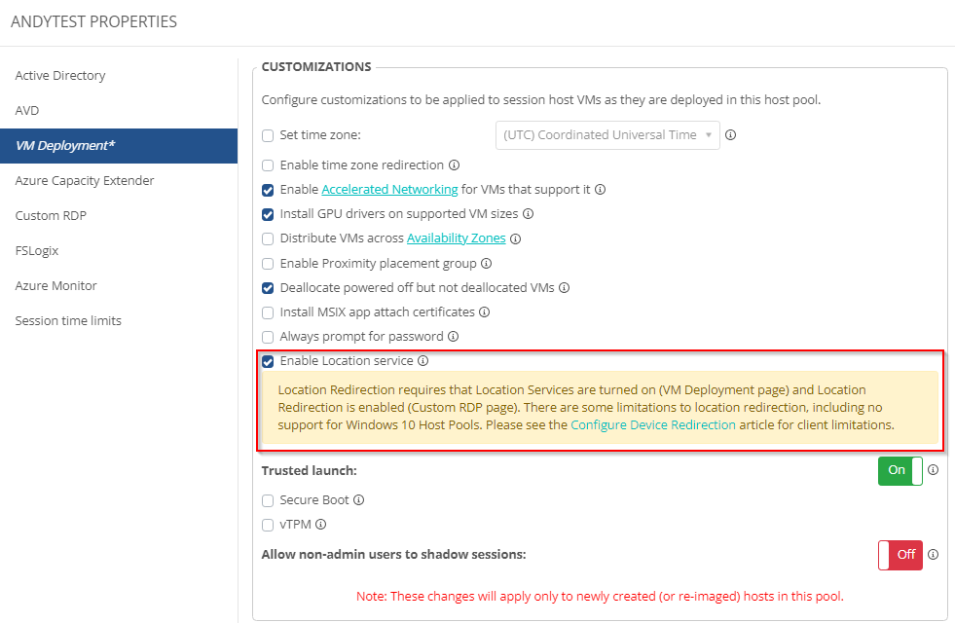The image size is (955, 623).
Task: Click info icon beside Enable time zone redirection
Action: coord(454,165)
